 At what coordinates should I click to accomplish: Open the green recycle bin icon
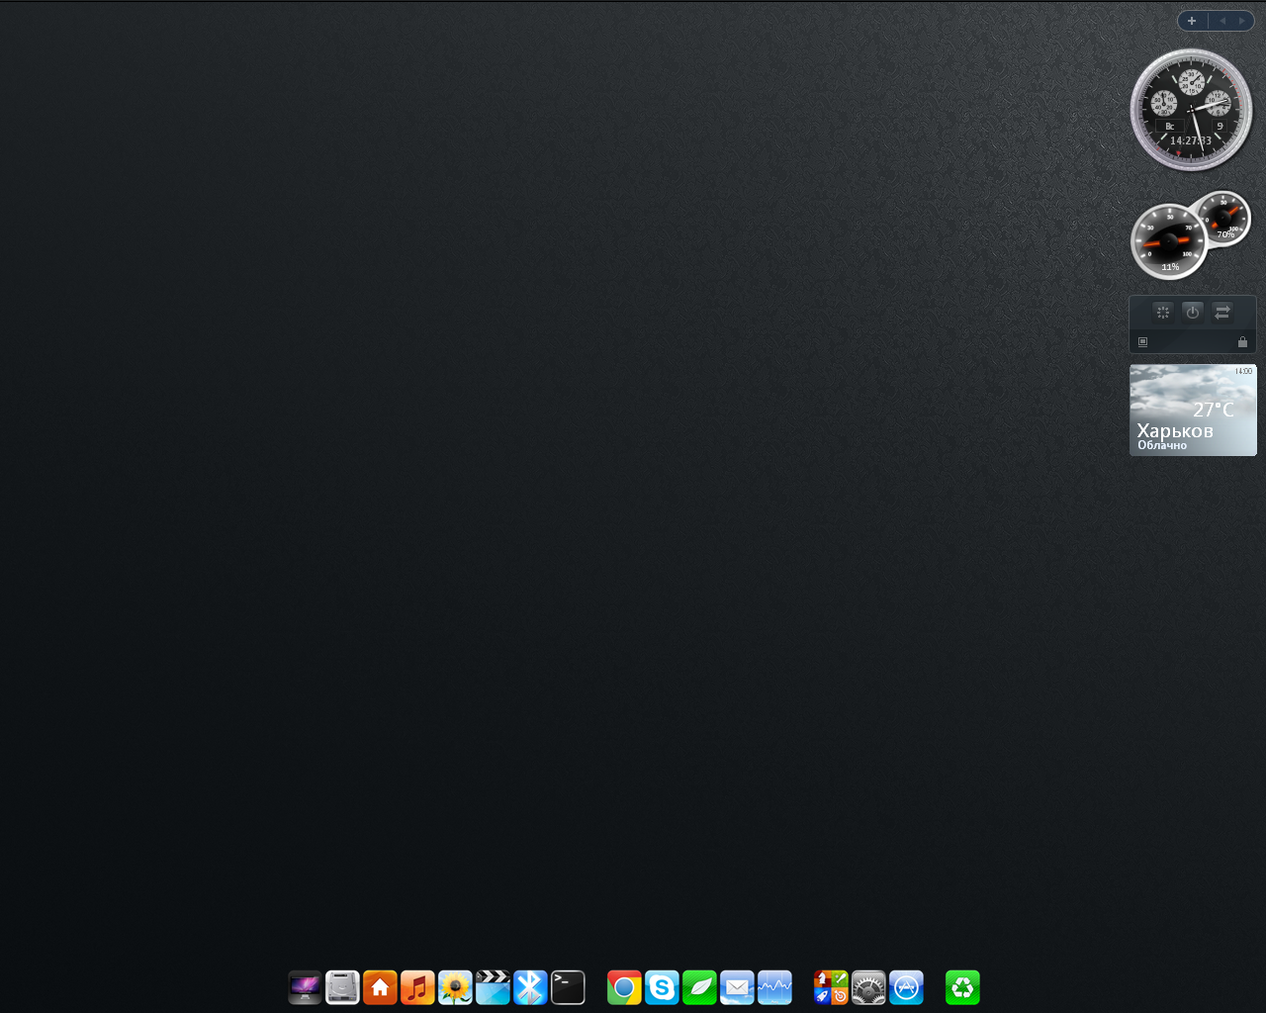[962, 987]
